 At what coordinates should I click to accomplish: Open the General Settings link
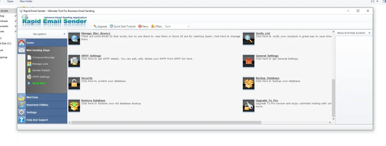(x=267, y=56)
